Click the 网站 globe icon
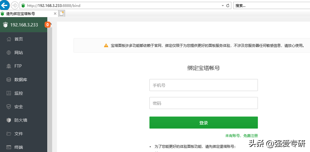310x152 pixels. [9, 53]
